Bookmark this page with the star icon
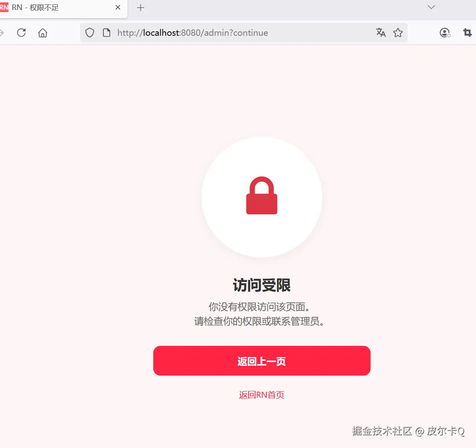The image size is (476, 448). coord(398,33)
